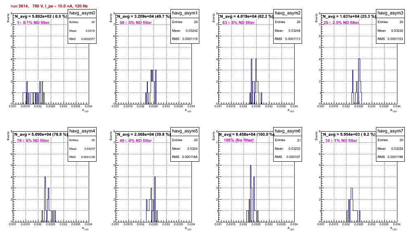This screenshot has width=411, height=236.
Task: Click the havg_asym1 stats box title
Action: [x=185, y=13]
